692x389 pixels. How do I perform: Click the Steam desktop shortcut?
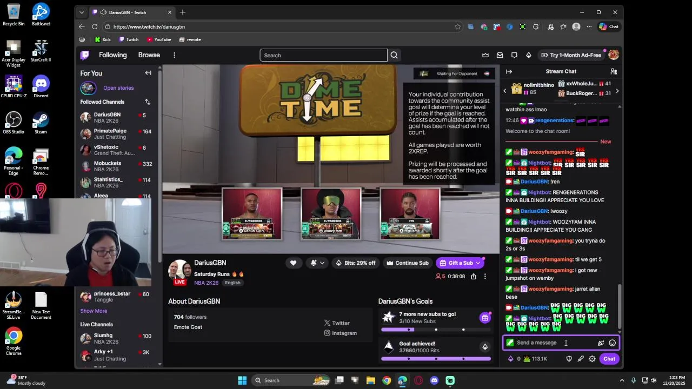[x=41, y=122]
